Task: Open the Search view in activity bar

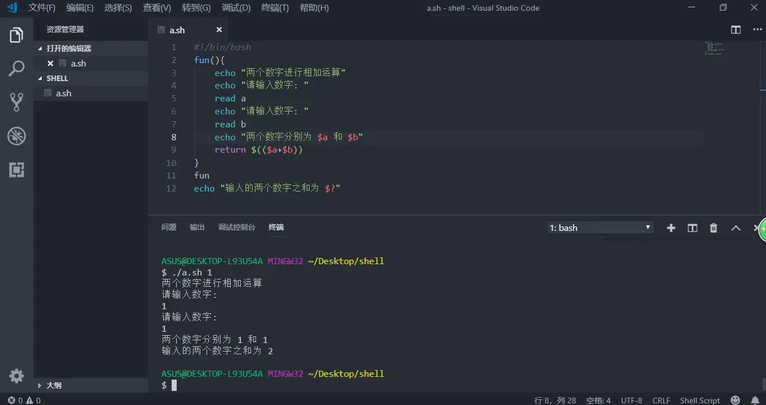Action: 16,69
